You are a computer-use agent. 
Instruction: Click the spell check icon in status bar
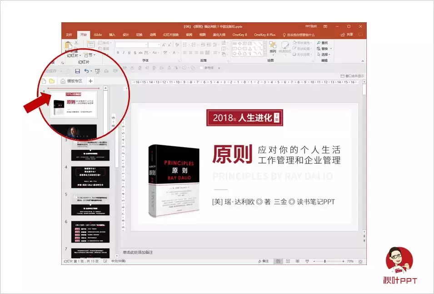pos(105,261)
